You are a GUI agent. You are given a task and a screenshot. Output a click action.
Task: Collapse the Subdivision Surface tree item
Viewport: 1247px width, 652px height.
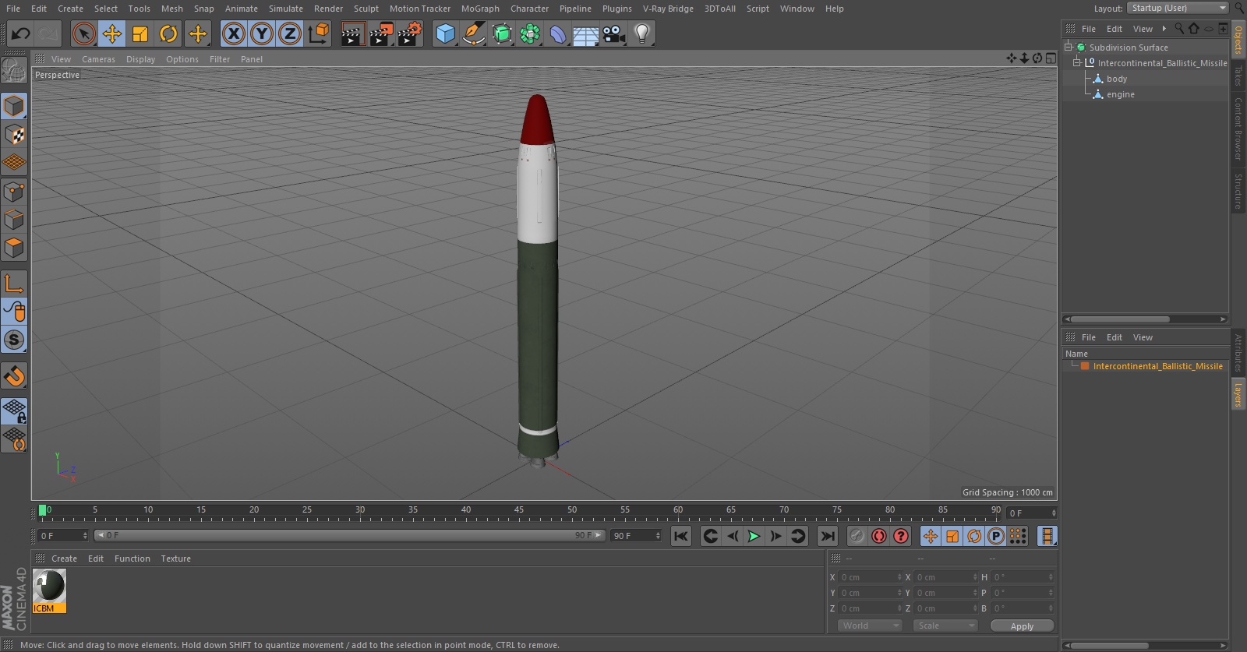(1069, 48)
